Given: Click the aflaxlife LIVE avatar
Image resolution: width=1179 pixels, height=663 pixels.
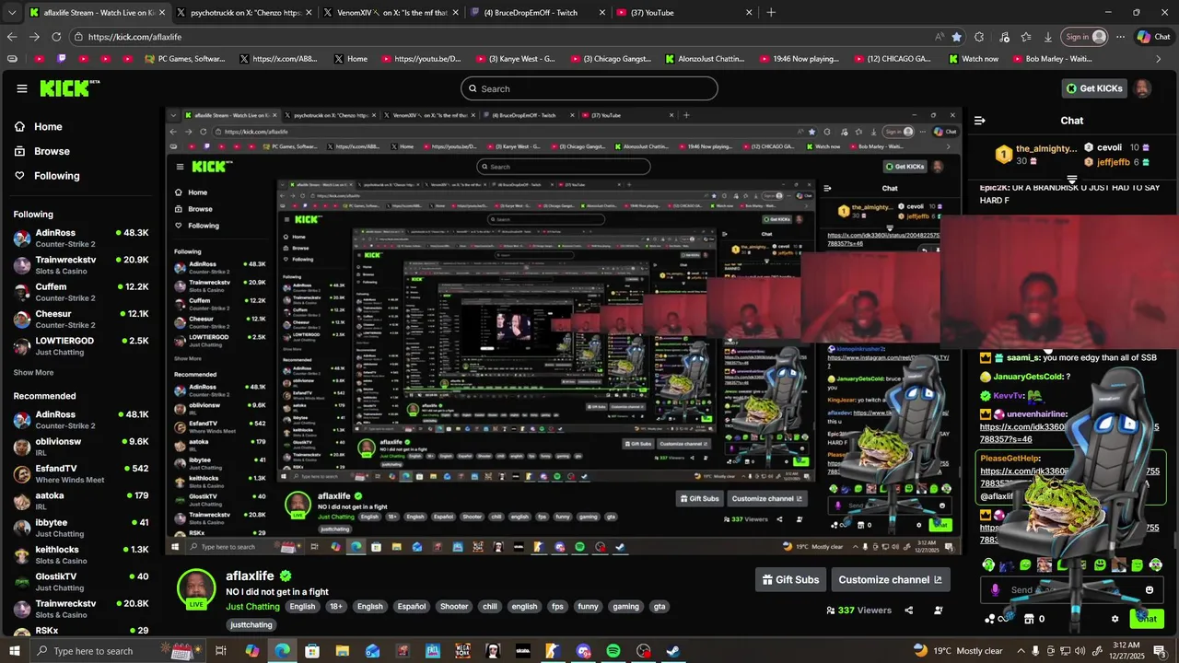Looking at the screenshot, I should [x=196, y=589].
